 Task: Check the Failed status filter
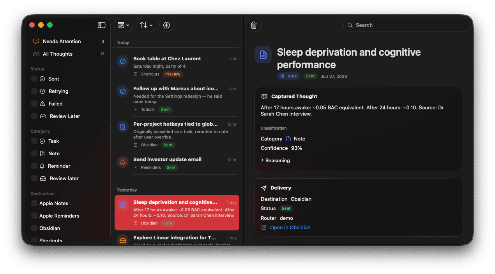34,104
